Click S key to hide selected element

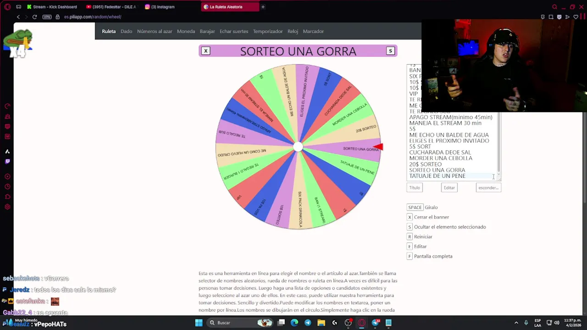(410, 227)
